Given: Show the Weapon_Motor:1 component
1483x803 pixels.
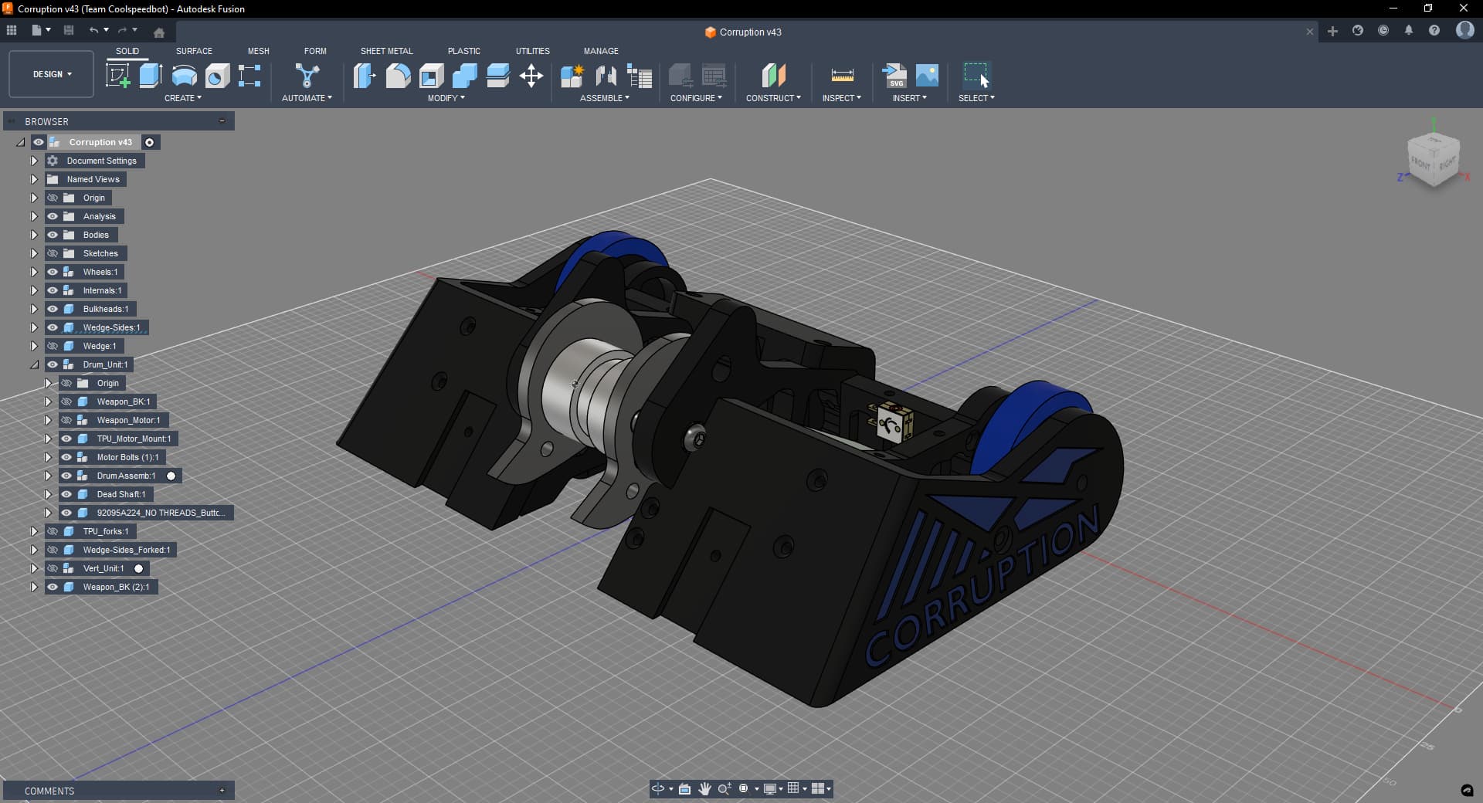Looking at the screenshot, I should 66,420.
